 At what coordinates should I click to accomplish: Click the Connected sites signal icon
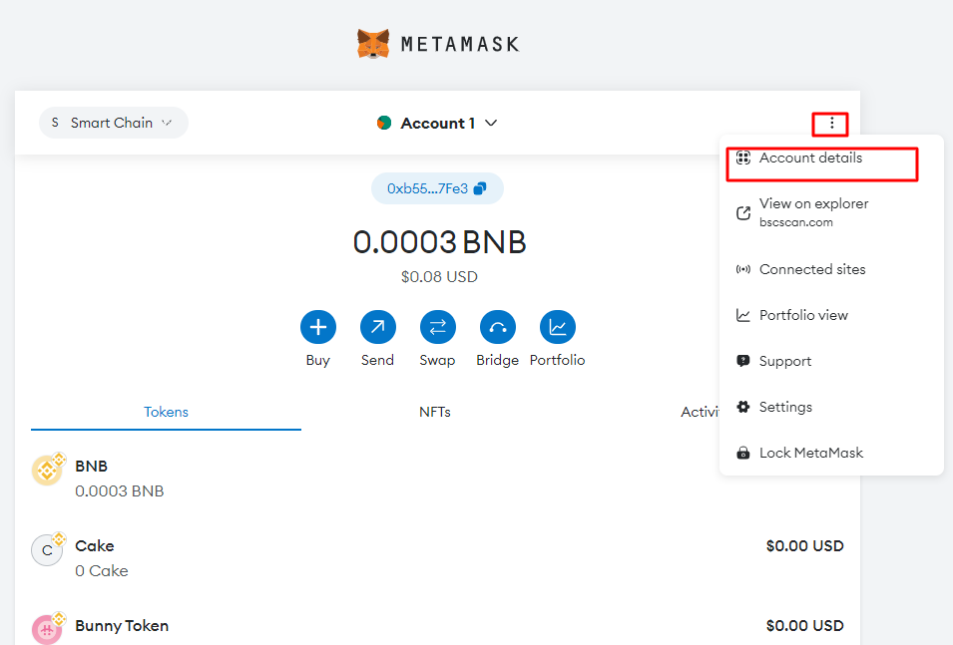pyautogui.click(x=742, y=269)
